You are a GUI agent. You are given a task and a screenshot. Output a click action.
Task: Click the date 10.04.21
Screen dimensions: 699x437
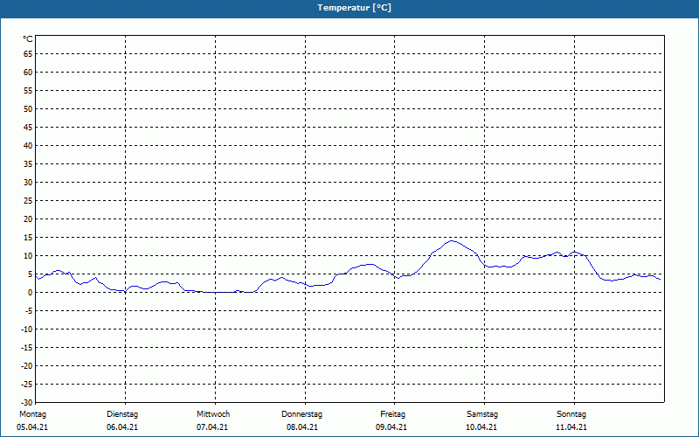click(x=481, y=427)
